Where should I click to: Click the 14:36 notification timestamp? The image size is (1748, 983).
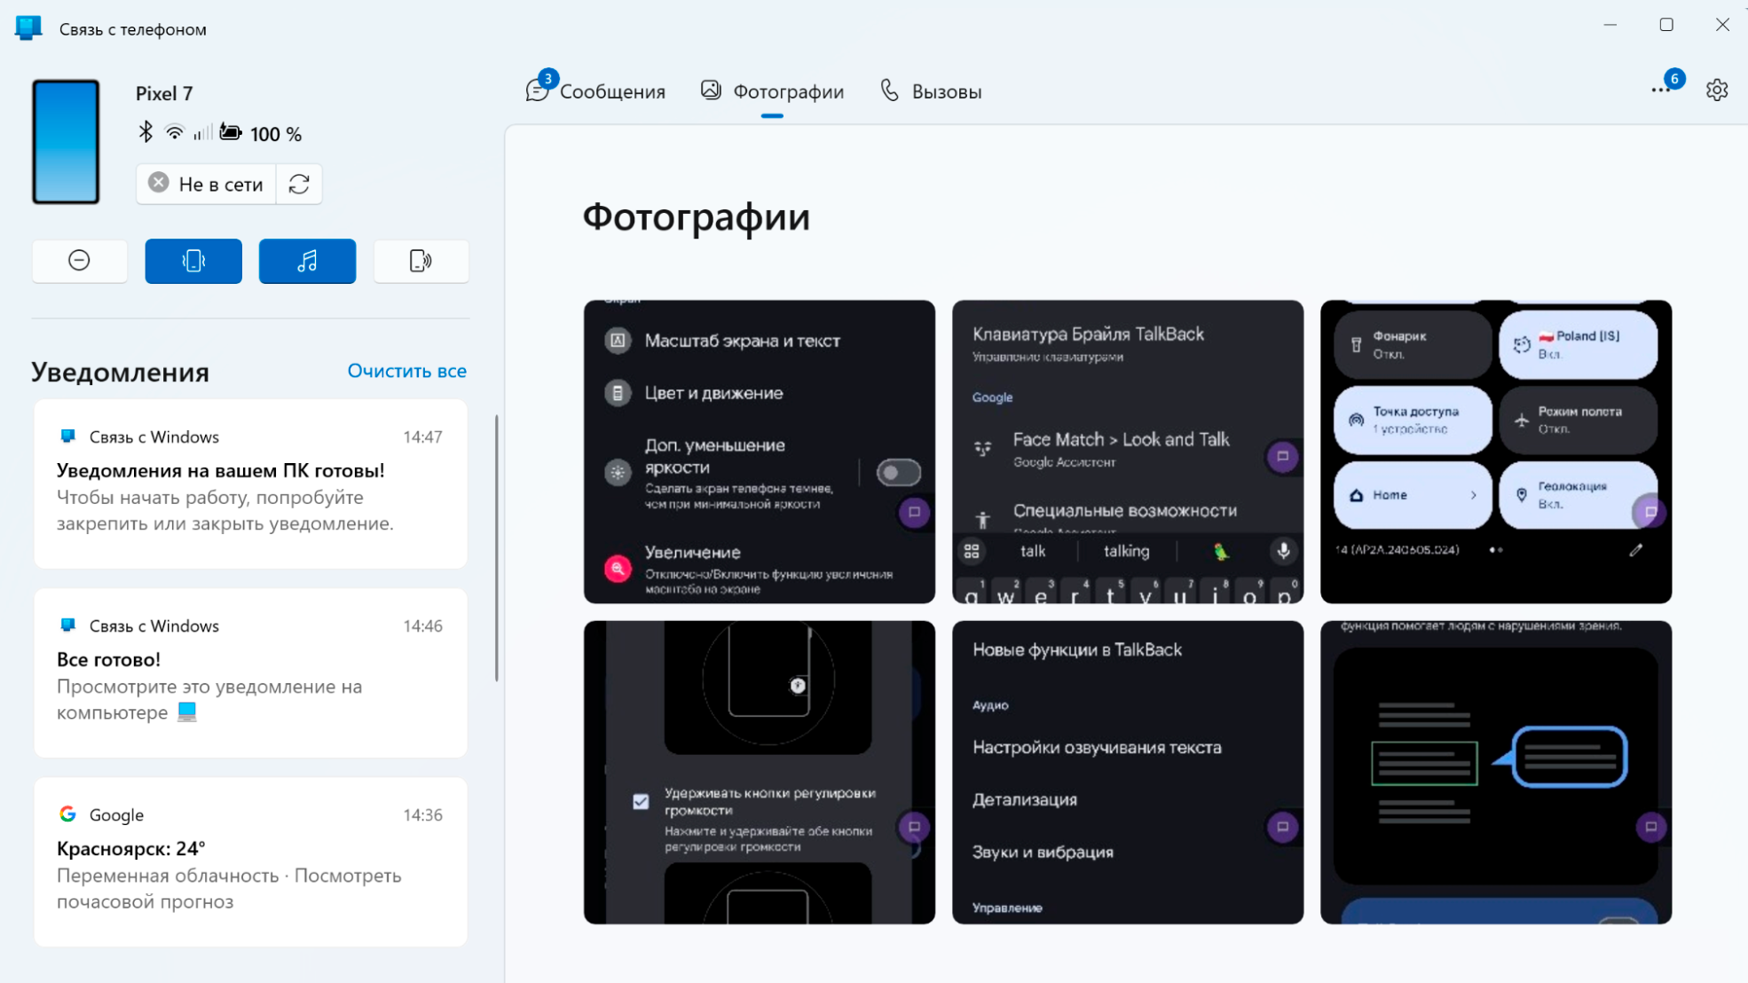pyautogui.click(x=422, y=814)
